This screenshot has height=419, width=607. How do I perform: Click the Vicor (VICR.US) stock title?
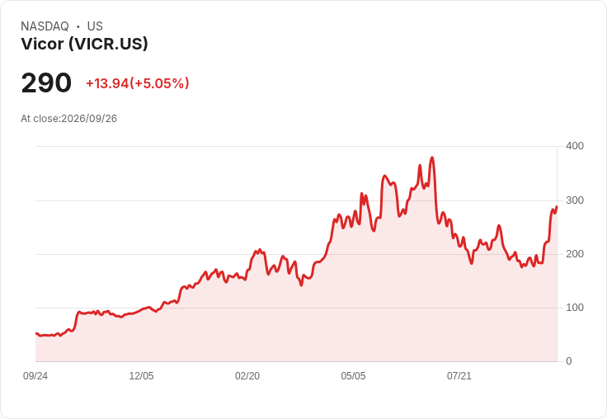coord(84,44)
